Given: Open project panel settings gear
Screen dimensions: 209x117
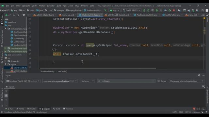Looking at the screenshot, I should tap(24, 15).
